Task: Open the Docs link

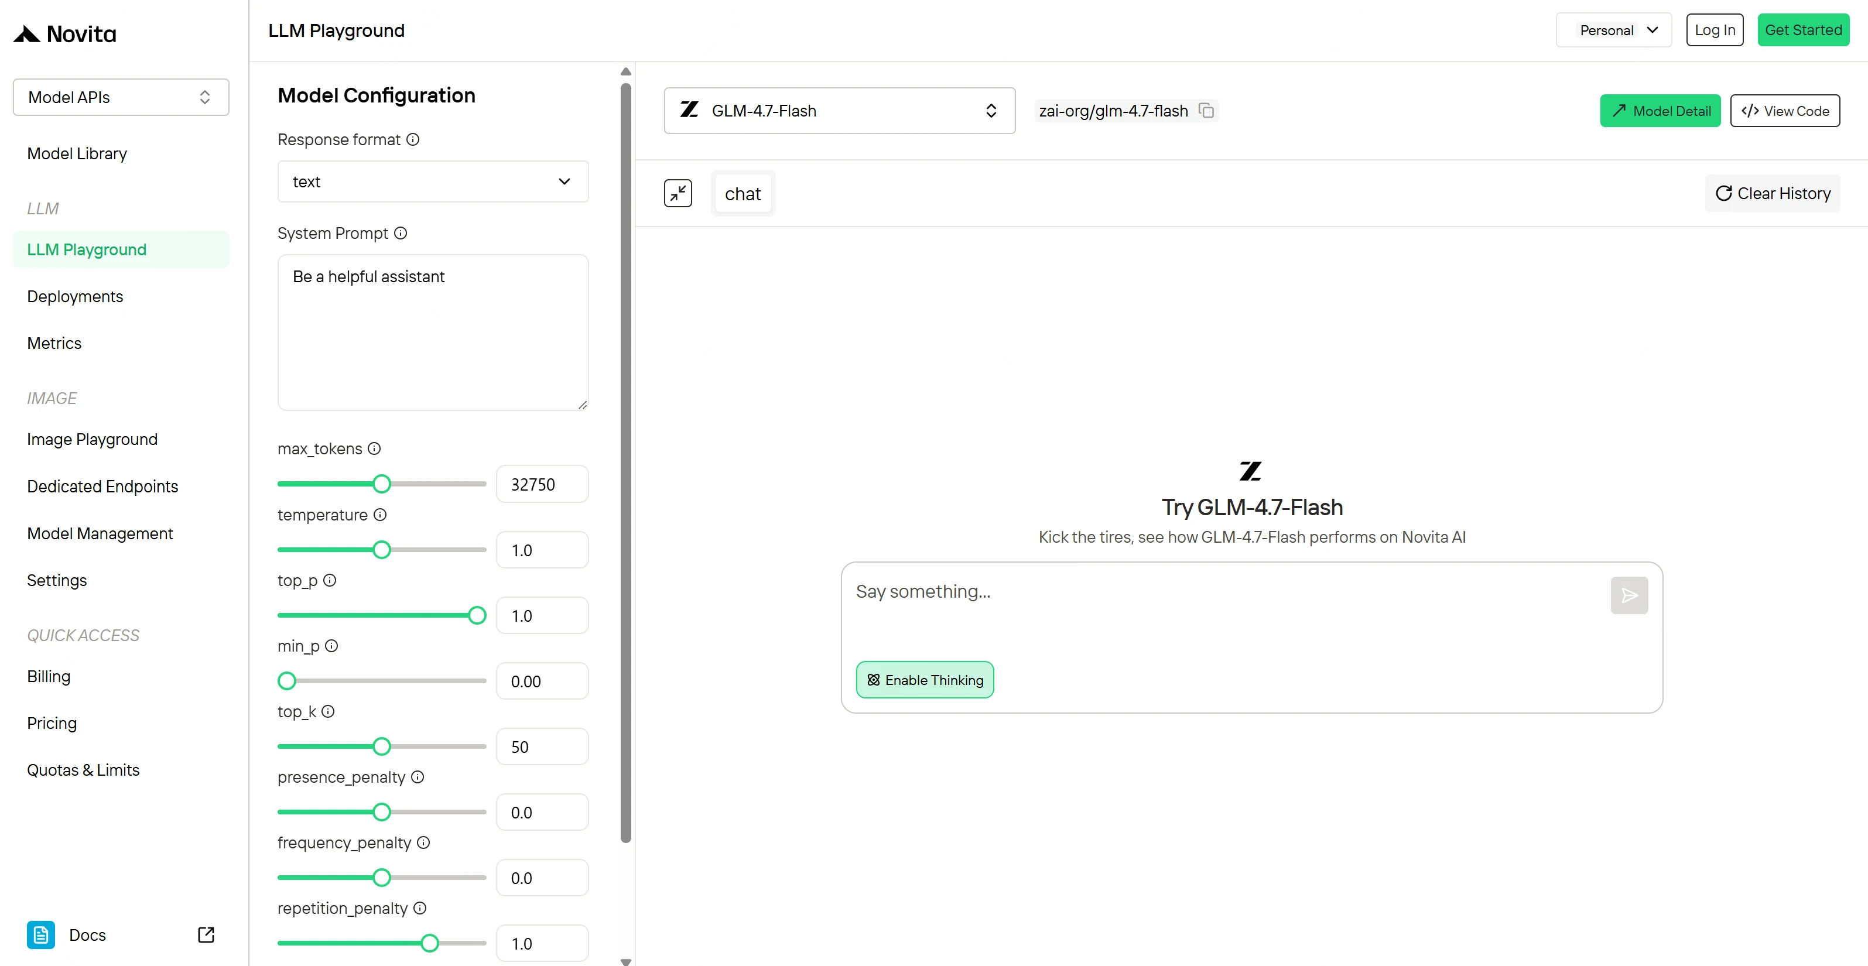Action: click(x=87, y=935)
